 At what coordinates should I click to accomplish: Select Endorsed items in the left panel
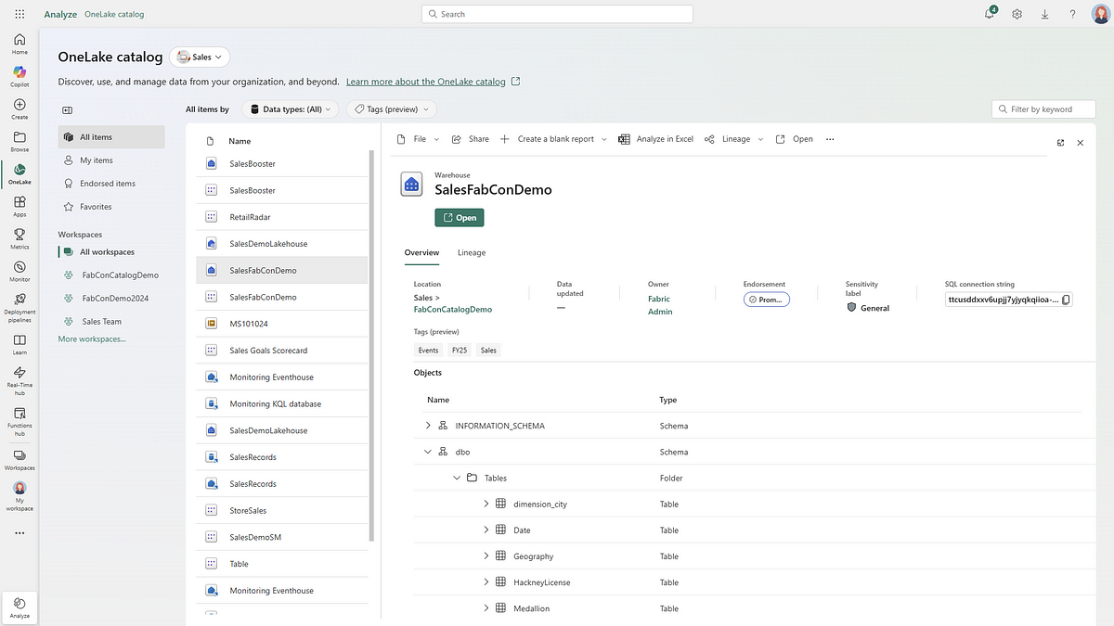pos(107,184)
